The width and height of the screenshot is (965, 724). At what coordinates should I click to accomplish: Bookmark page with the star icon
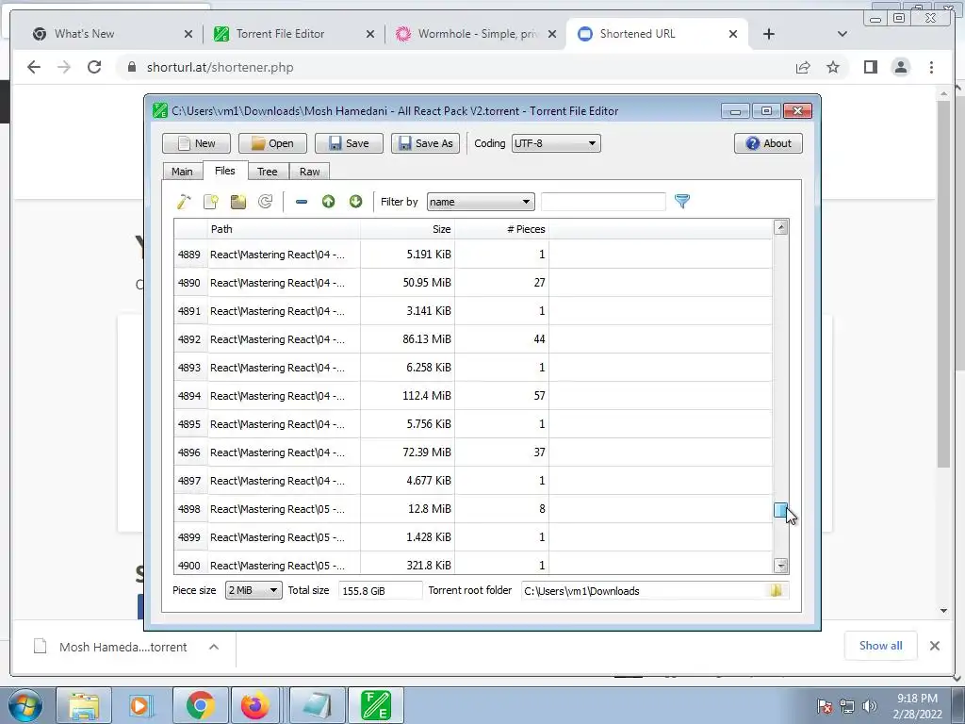[833, 67]
